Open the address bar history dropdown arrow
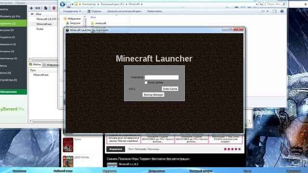308x173 pixels. (257, 4)
